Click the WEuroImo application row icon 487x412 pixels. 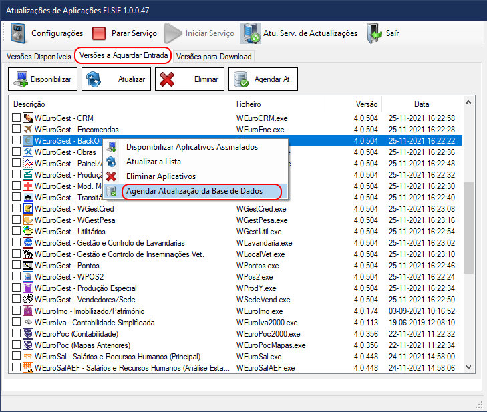click(28, 311)
